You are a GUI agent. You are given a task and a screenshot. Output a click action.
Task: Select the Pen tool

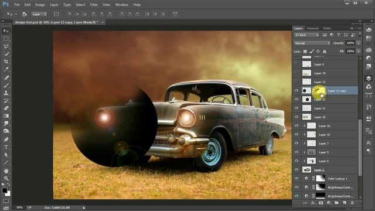pos(6,139)
